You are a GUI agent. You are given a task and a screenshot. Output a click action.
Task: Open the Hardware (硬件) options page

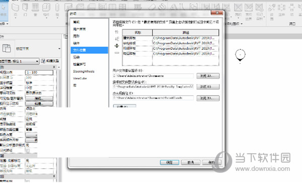(77, 43)
